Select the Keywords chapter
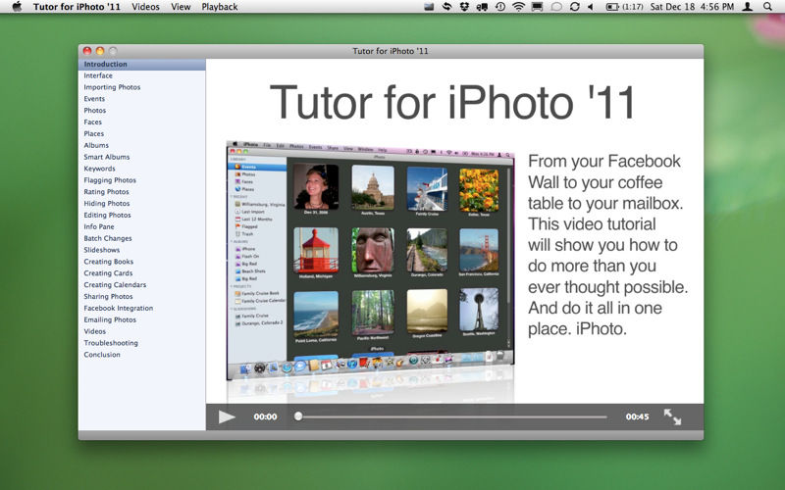This screenshot has height=490, width=785. (x=141, y=169)
